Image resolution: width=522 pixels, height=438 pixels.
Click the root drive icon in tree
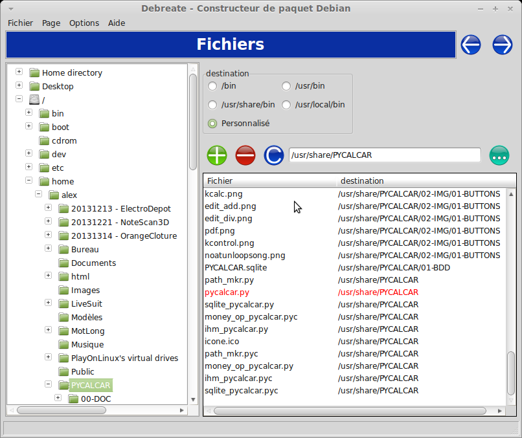click(34, 100)
